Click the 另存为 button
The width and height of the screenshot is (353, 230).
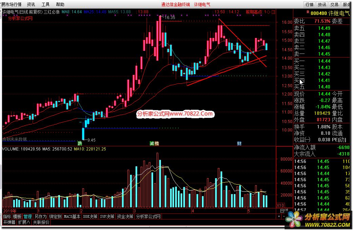tap(41, 216)
